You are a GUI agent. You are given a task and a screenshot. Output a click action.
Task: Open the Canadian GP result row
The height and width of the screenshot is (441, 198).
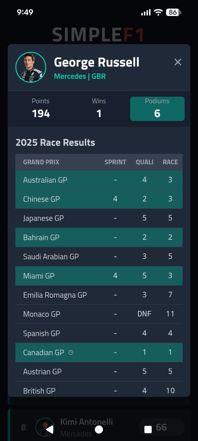click(99, 352)
